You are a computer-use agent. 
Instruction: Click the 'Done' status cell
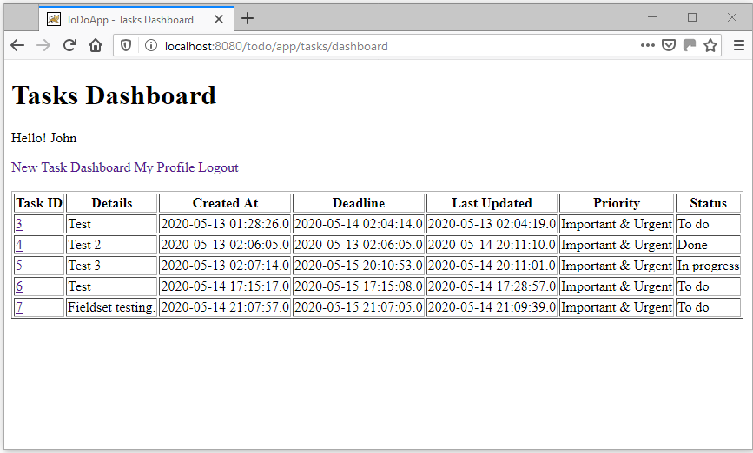tap(709, 245)
